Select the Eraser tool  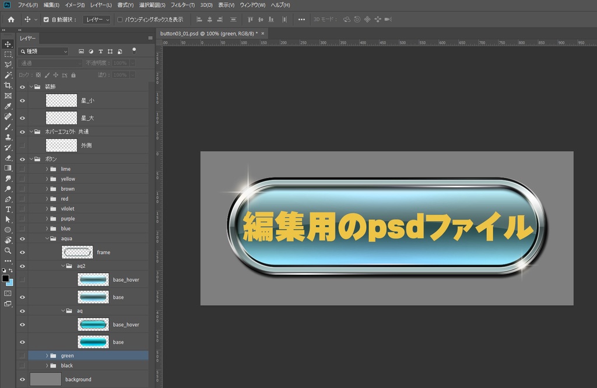click(x=8, y=158)
